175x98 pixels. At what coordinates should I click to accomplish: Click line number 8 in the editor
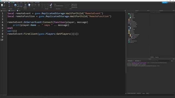[x=2, y=34]
